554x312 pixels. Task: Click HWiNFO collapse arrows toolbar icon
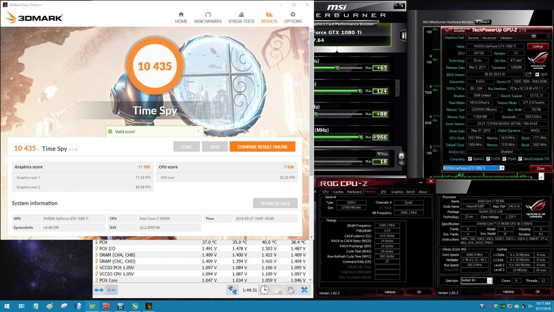click(x=111, y=290)
